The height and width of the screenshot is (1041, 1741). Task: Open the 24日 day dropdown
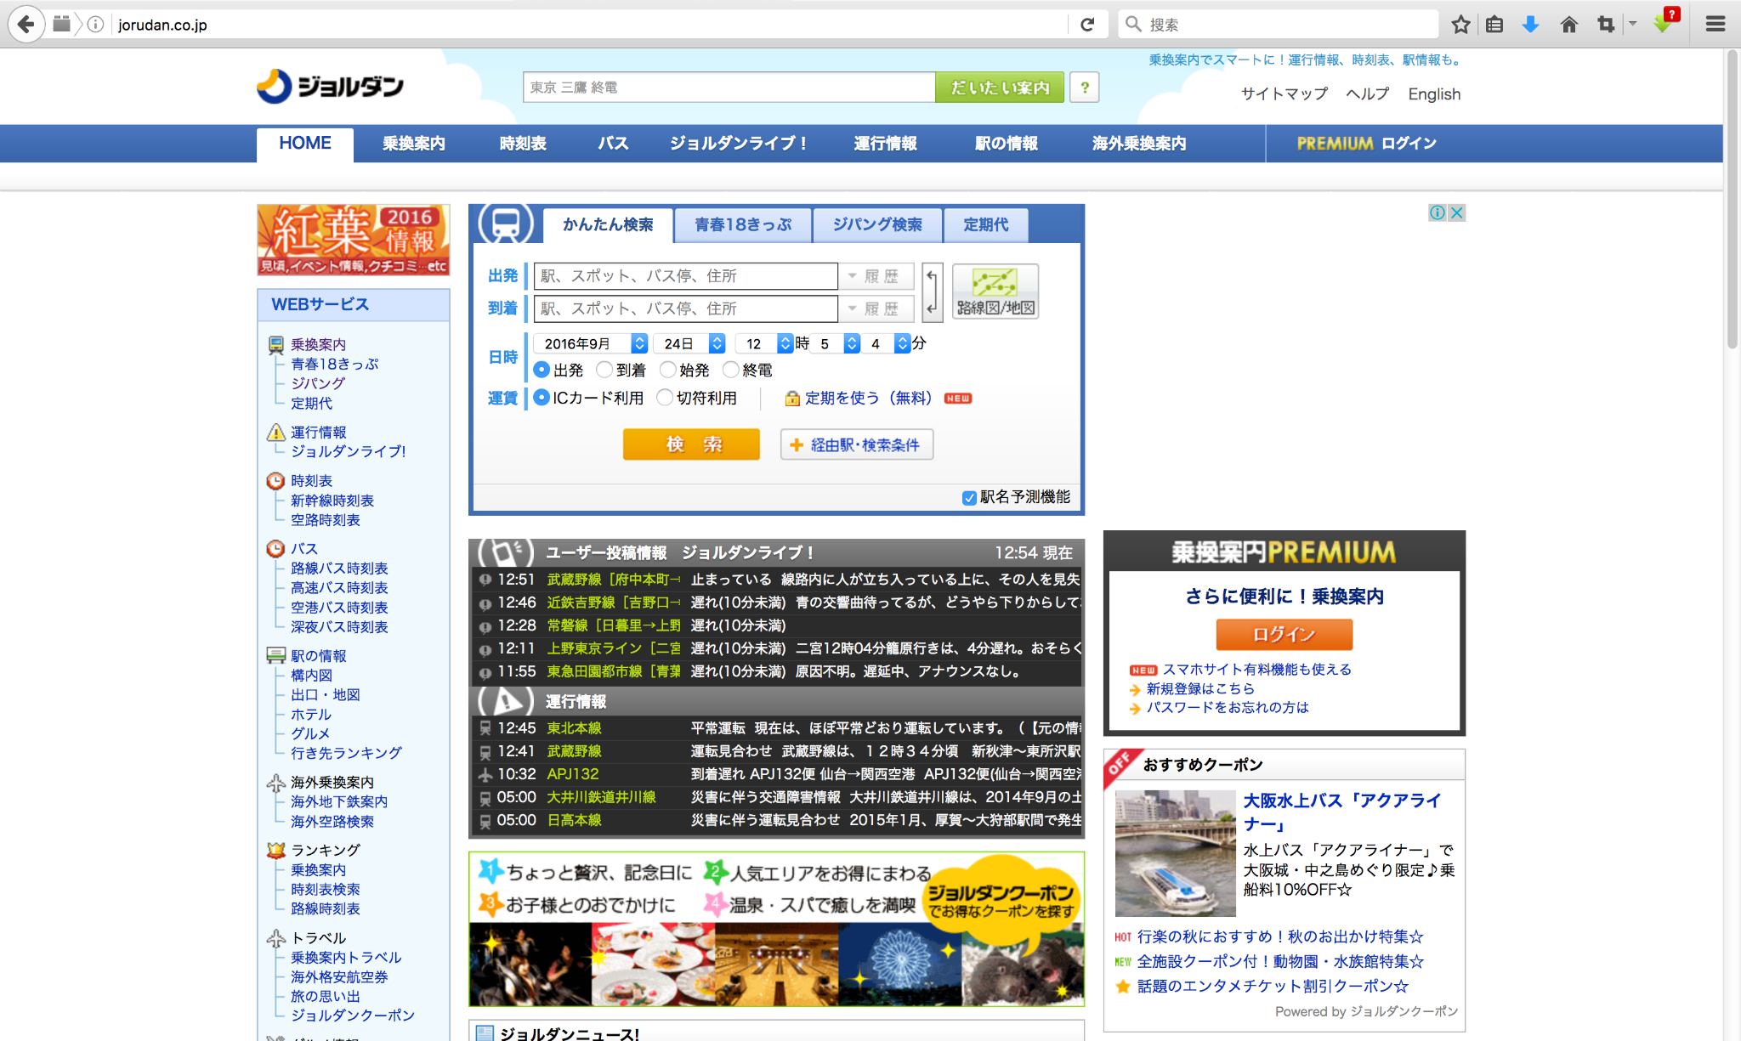coord(691,343)
